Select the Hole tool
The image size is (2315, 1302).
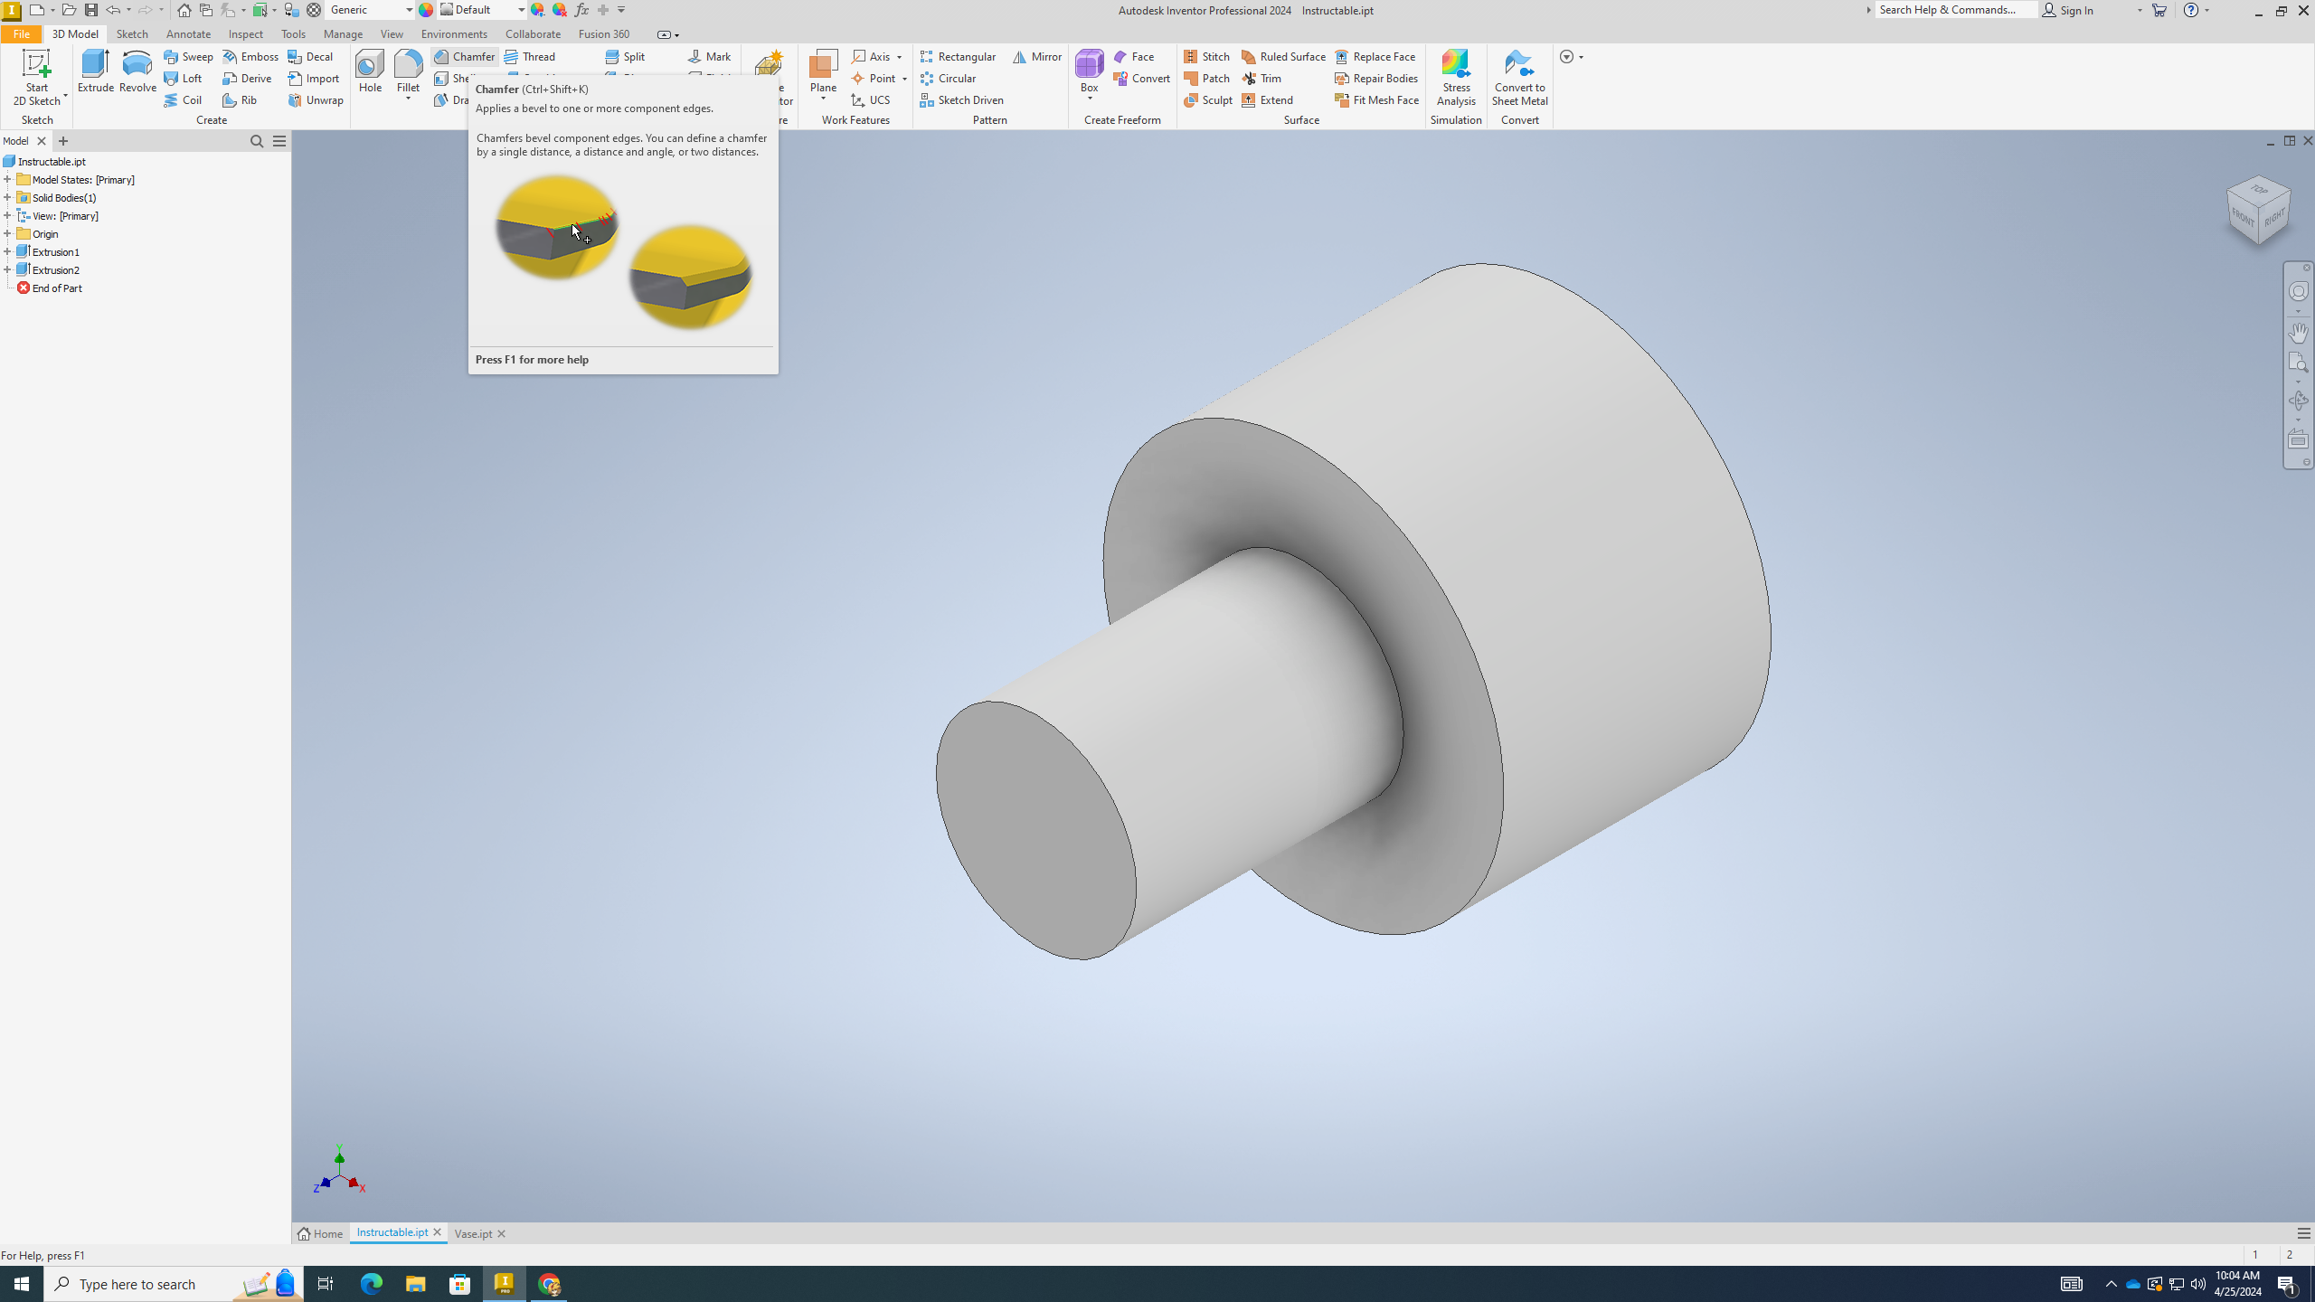(x=370, y=71)
